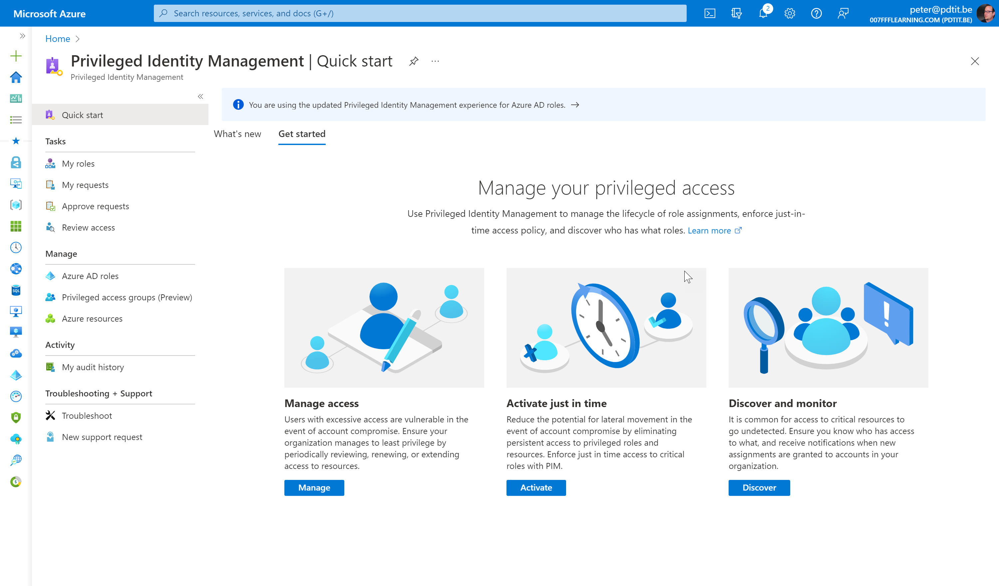Open the feedback icon in header

(843, 13)
